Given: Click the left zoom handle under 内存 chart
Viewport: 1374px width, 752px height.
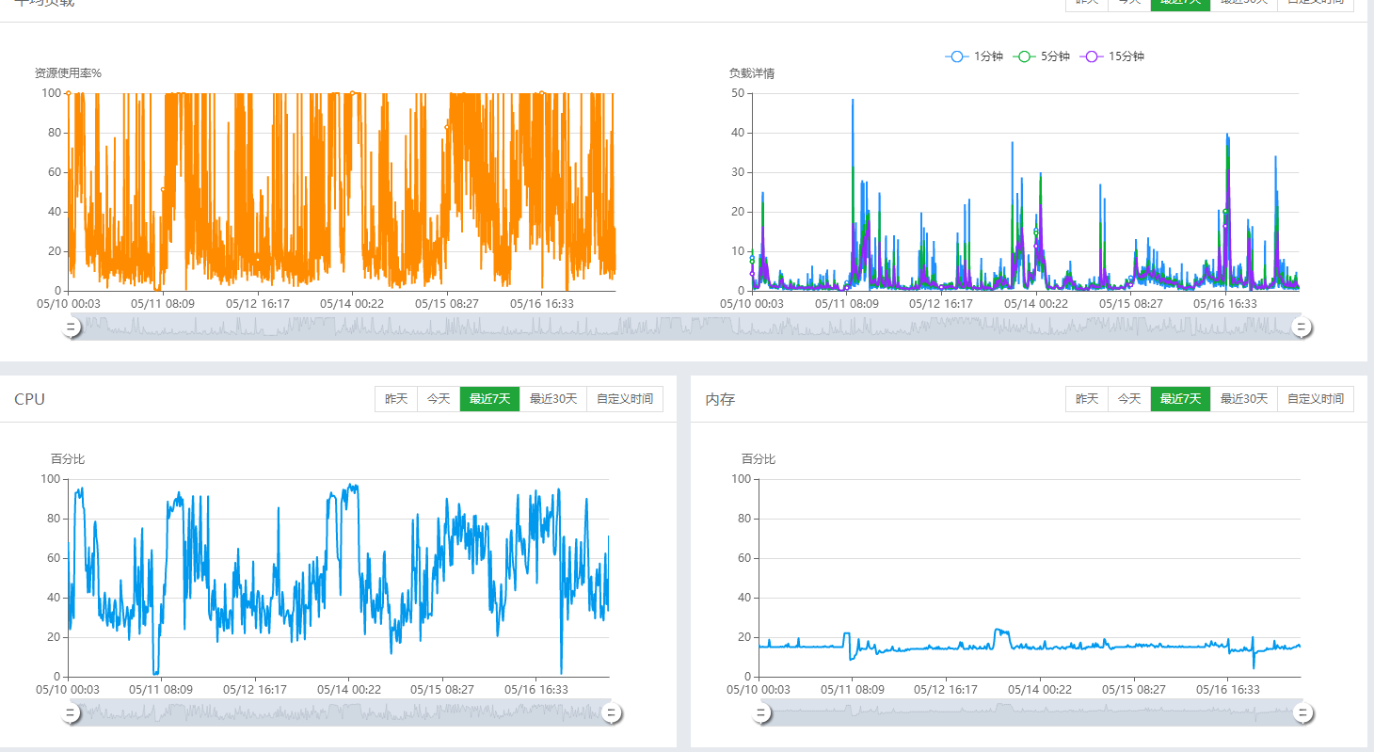Looking at the screenshot, I should [761, 713].
